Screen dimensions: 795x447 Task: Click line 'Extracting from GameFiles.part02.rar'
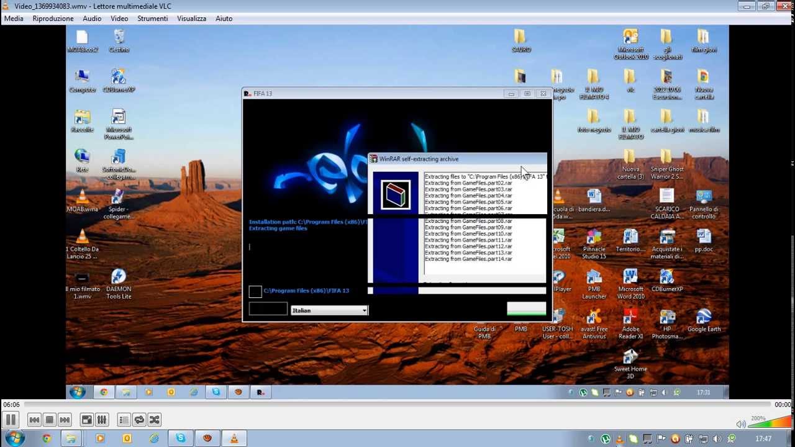[x=468, y=183]
